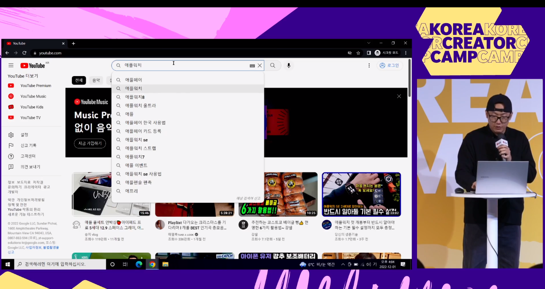The image size is (545, 289).
Task: Start voice search with microphone icon
Action: (x=288, y=66)
